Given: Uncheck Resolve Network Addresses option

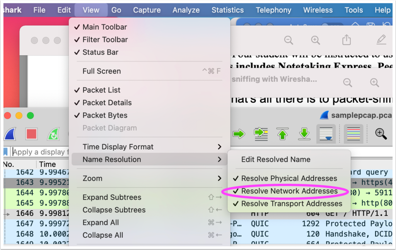Looking at the screenshot, I should [x=289, y=191].
